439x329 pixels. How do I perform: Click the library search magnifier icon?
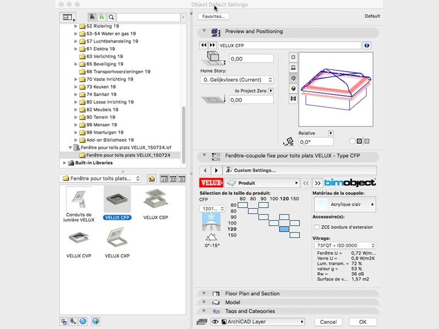pyautogui.click(x=111, y=18)
